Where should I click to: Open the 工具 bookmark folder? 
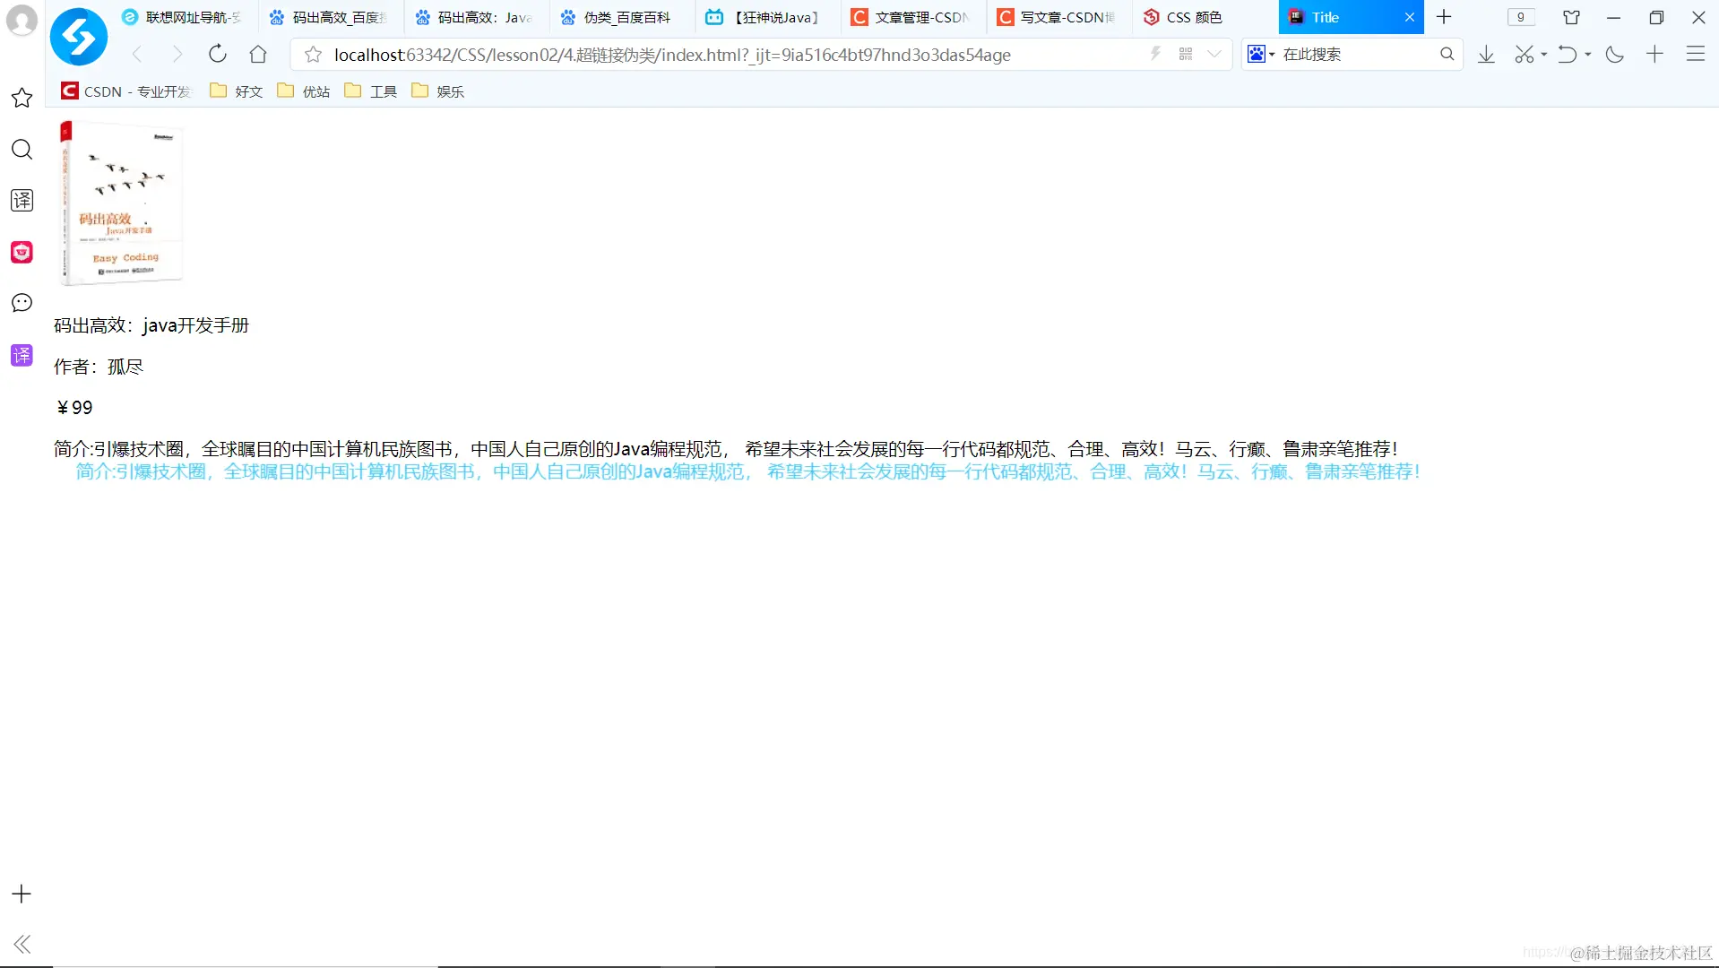[371, 91]
